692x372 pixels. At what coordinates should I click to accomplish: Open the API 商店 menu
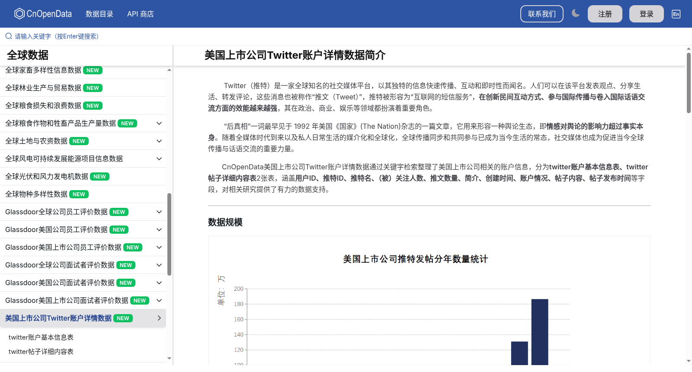[141, 14]
